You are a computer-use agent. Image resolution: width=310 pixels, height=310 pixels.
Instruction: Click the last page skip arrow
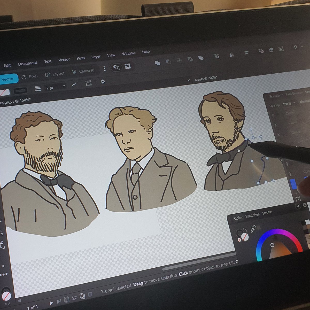[59, 301]
